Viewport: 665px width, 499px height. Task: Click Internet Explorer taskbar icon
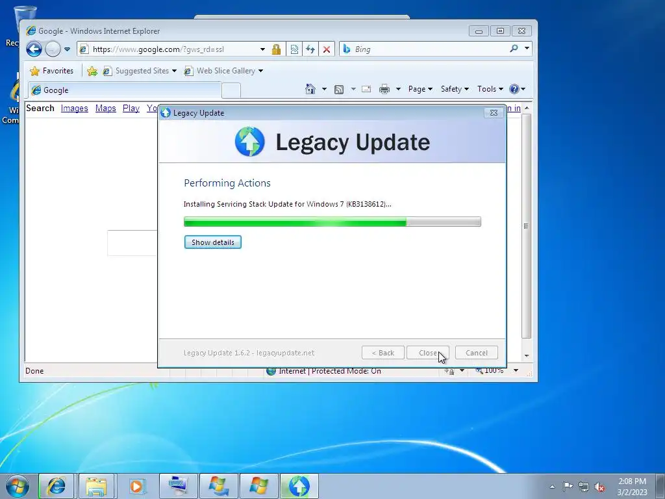pyautogui.click(x=56, y=486)
